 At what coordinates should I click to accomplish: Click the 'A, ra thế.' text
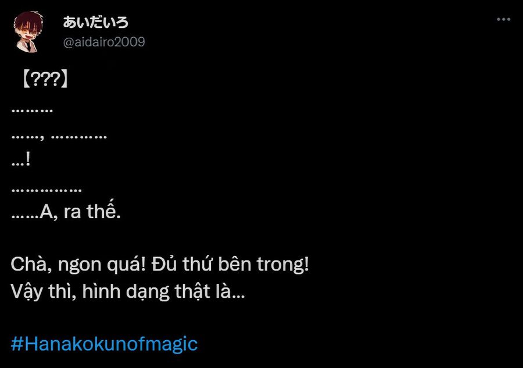point(80,211)
